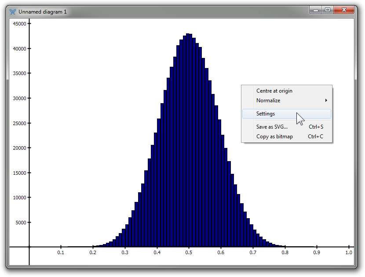Click the 0.5 label on the x-axis
The image size is (365, 277).
pos(189,253)
